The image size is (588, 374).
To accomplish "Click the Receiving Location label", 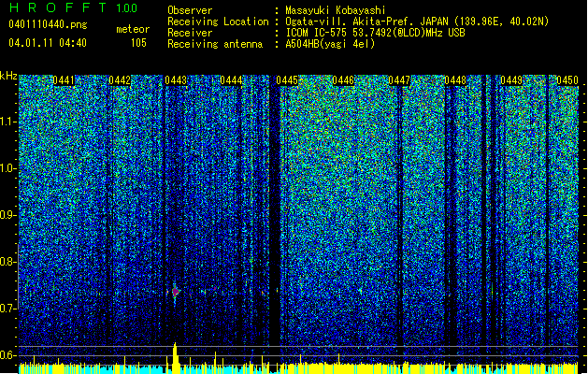I will [218, 22].
